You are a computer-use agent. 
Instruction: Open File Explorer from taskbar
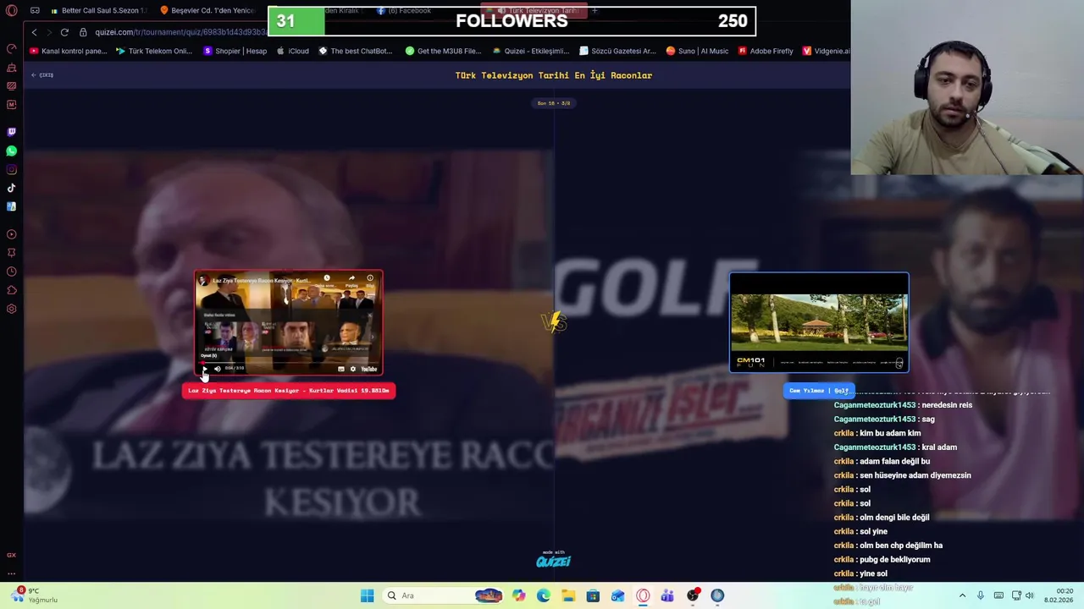click(x=568, y=595)
